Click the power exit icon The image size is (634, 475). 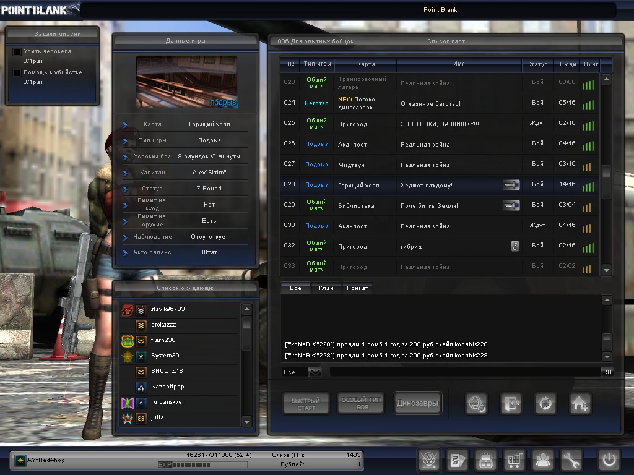click(609, 460)
